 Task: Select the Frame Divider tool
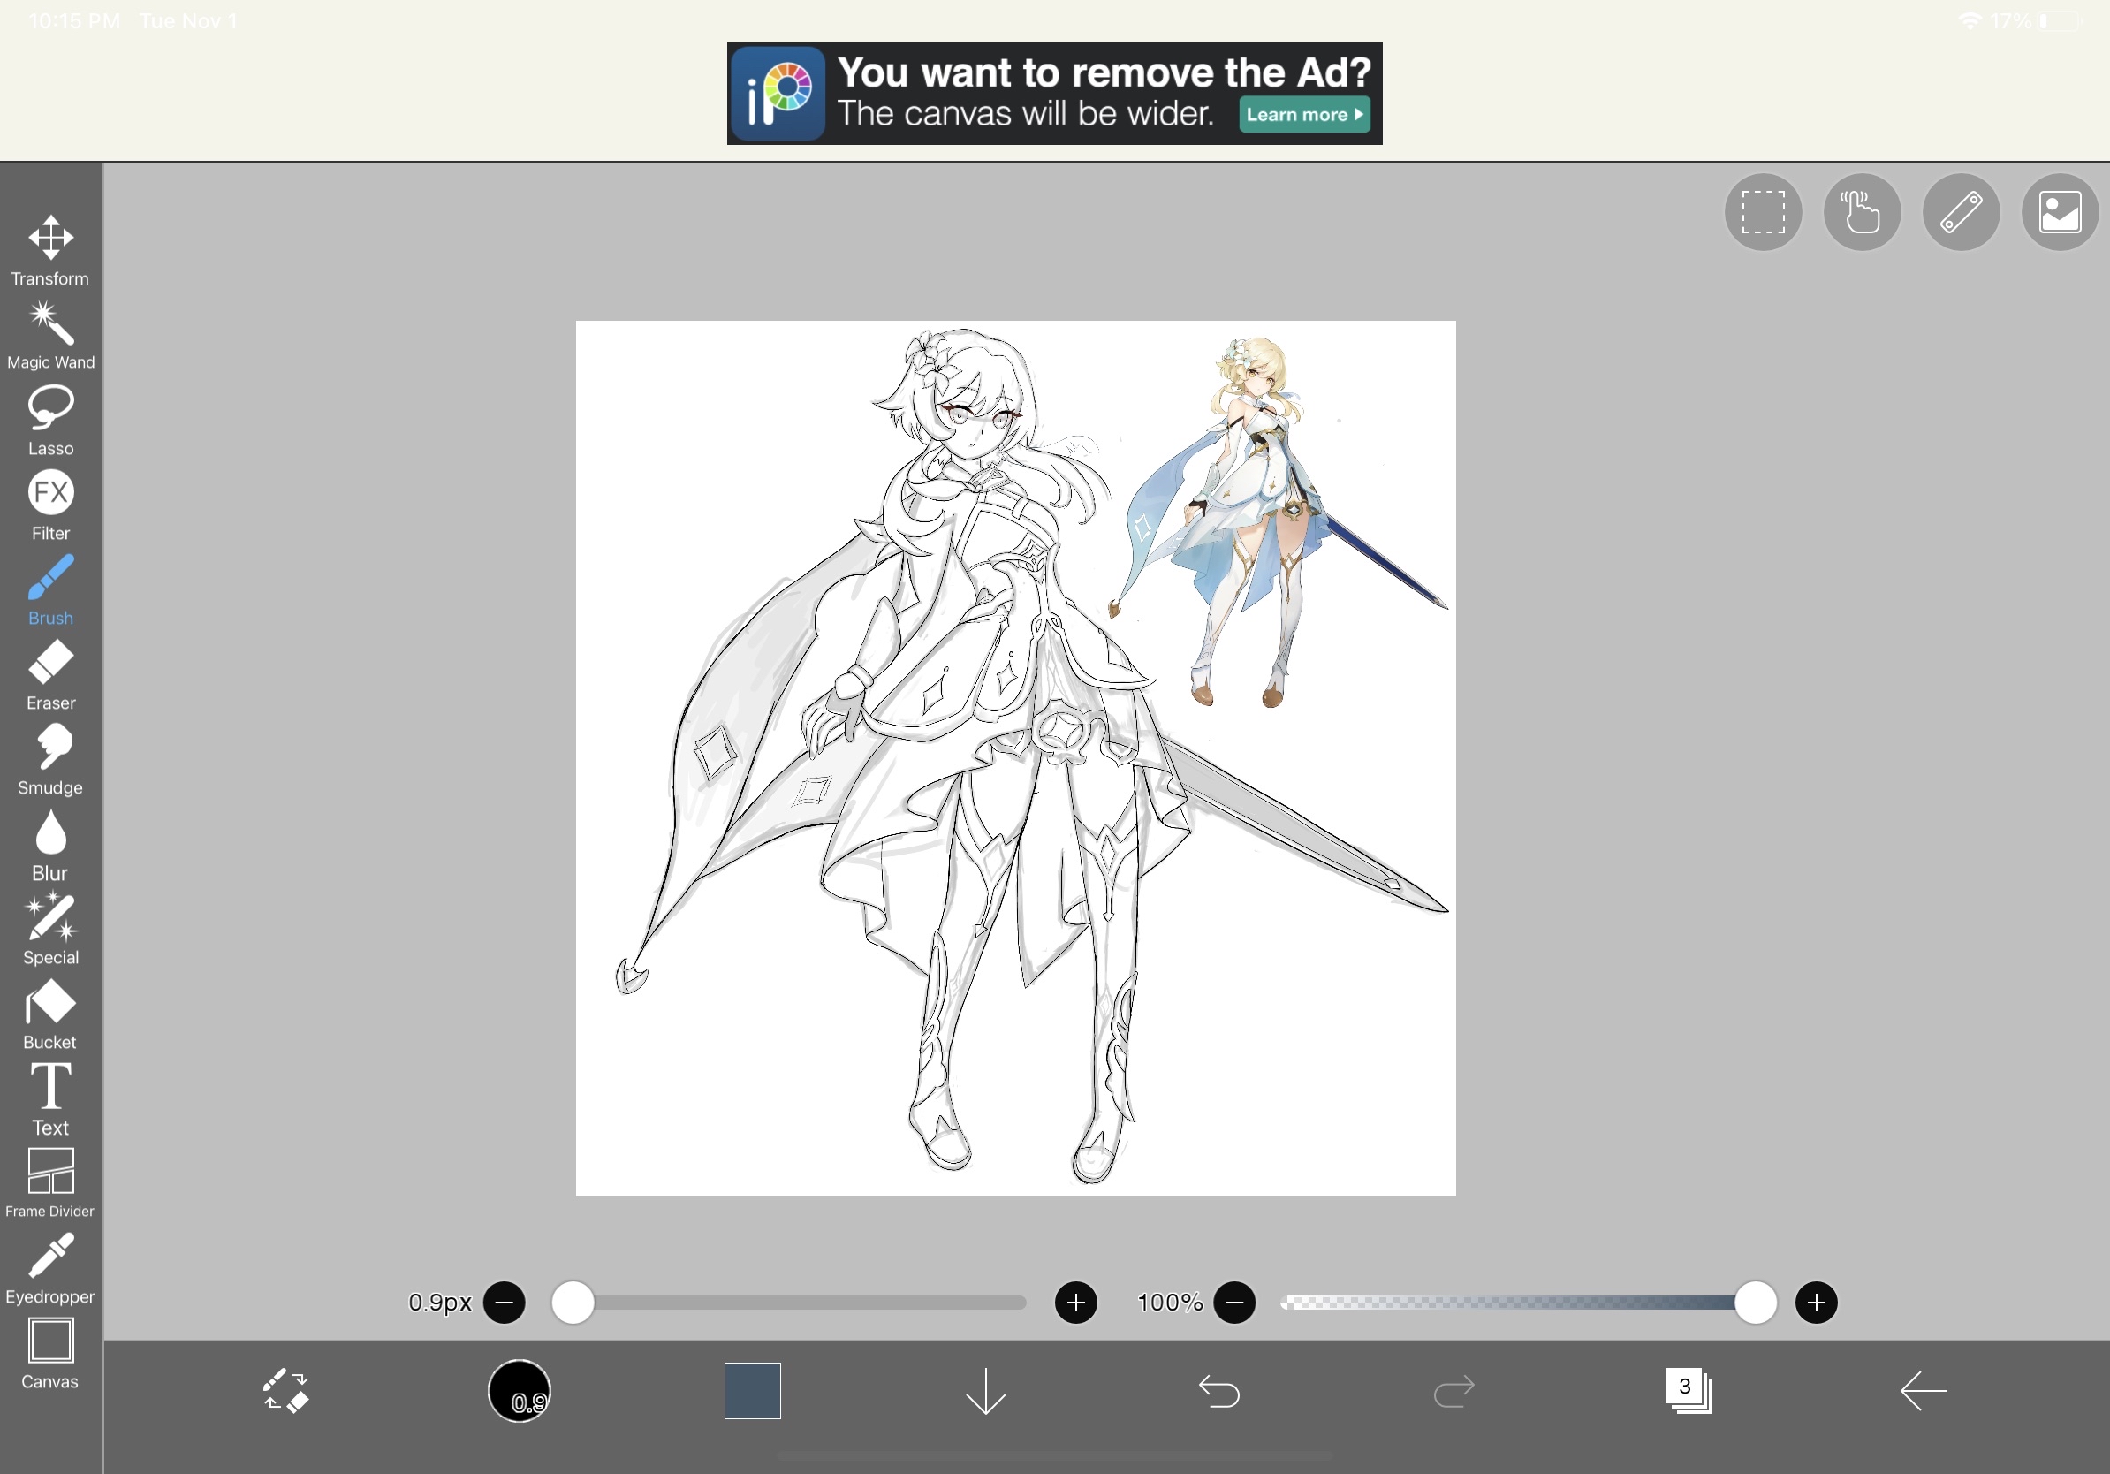coord(49,1176)
